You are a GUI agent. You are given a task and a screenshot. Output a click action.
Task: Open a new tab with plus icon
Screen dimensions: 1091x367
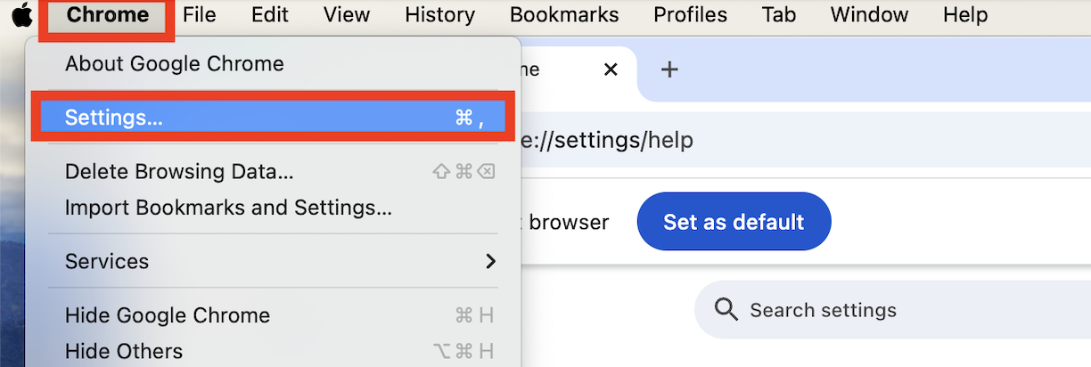[669, 69]
